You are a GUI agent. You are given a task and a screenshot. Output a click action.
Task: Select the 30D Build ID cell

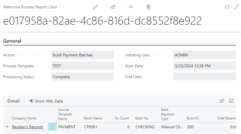point(191,127)
